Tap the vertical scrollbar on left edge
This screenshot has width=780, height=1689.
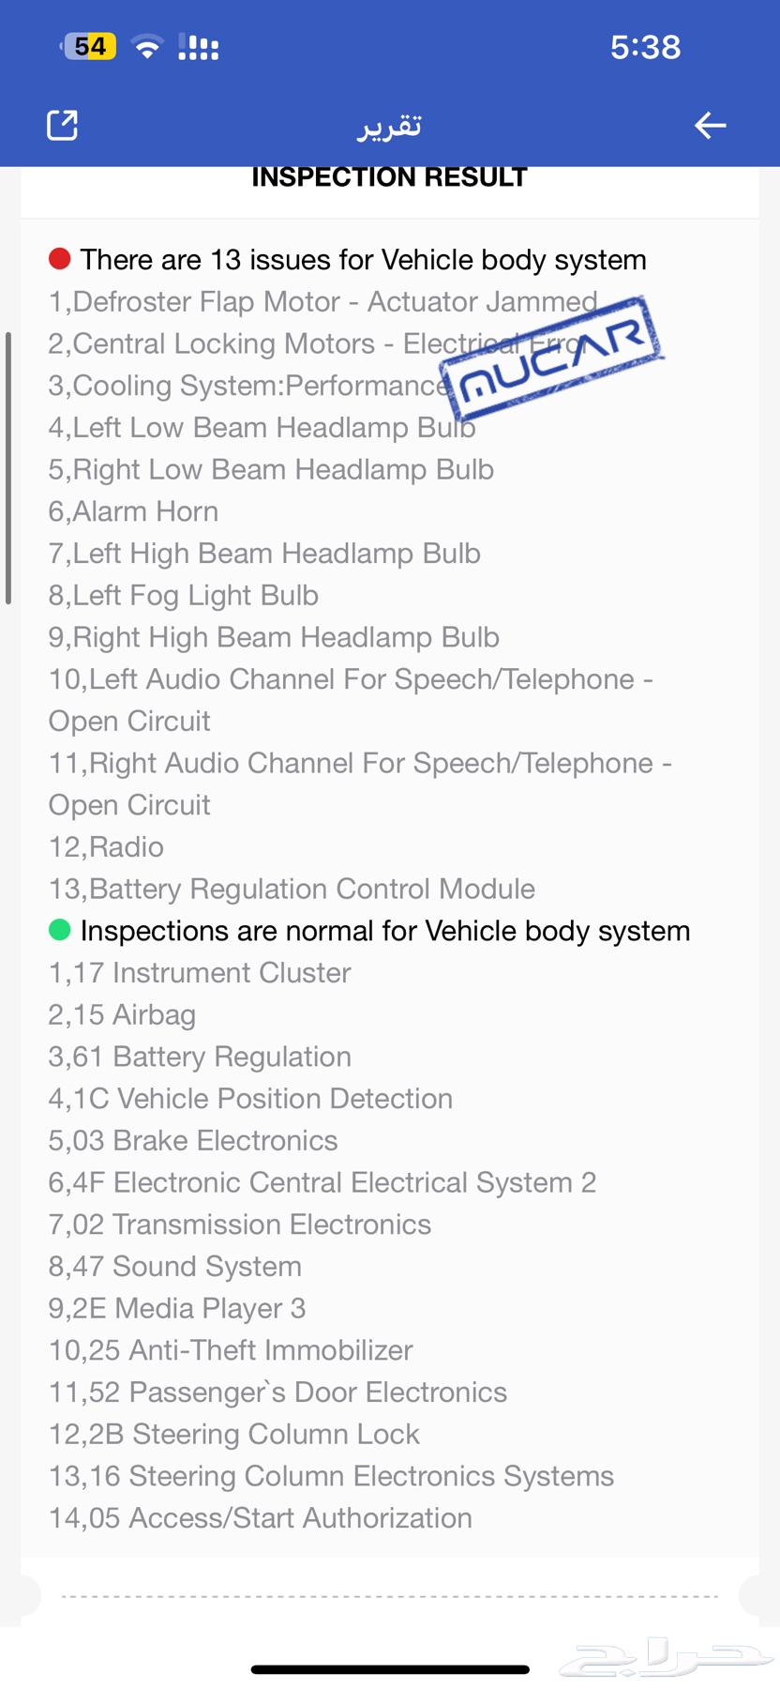(8, 467)
